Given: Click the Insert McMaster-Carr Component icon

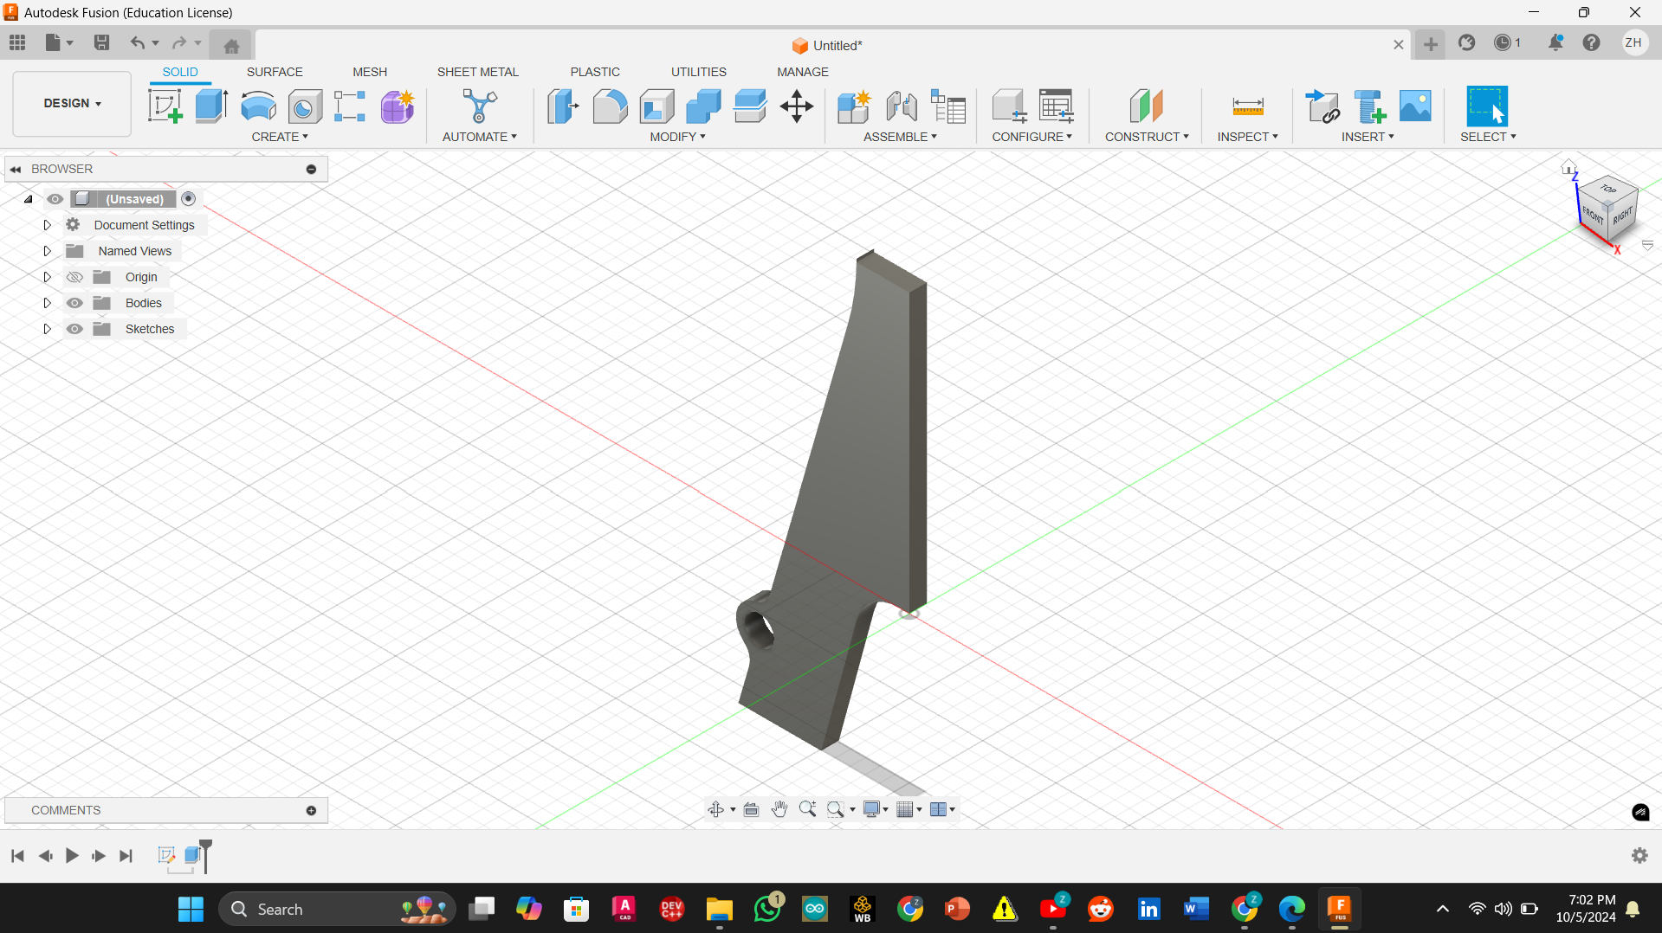Looking at the screenshot, I should coord(1369,106).
